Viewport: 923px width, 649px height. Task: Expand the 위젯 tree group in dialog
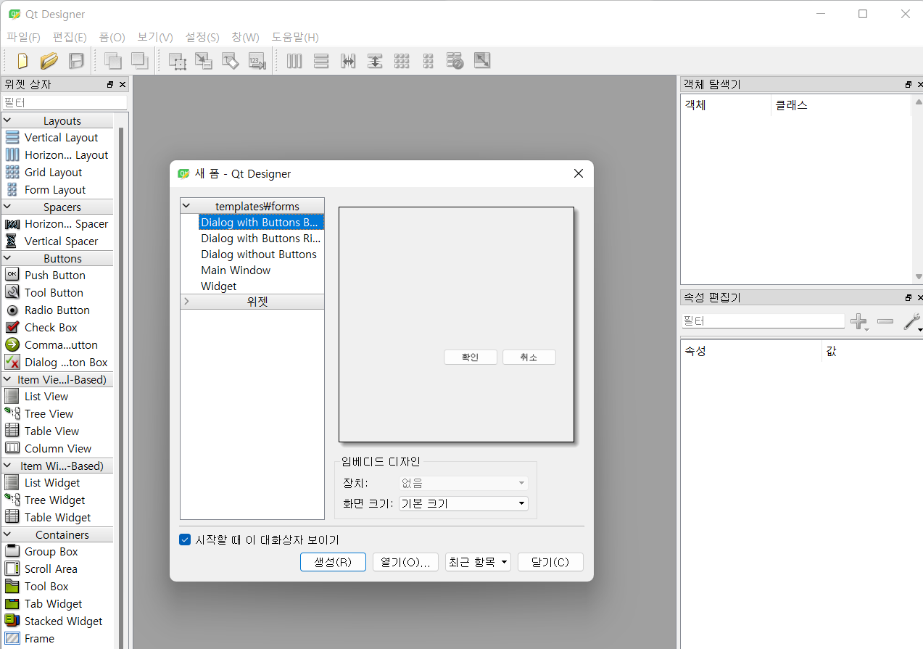[x=186, y=301]
